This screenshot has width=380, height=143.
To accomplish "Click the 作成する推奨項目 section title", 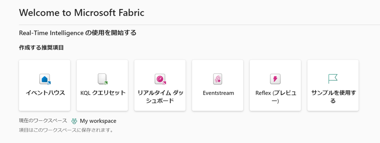I will click(x=41, y=48).
